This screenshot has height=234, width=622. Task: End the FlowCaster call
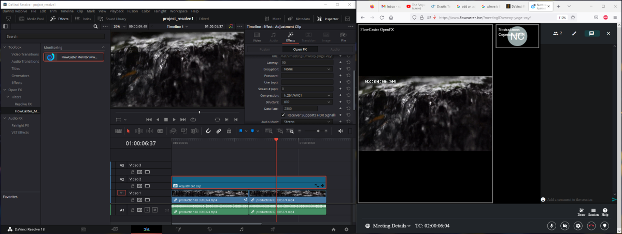point(591,226)
